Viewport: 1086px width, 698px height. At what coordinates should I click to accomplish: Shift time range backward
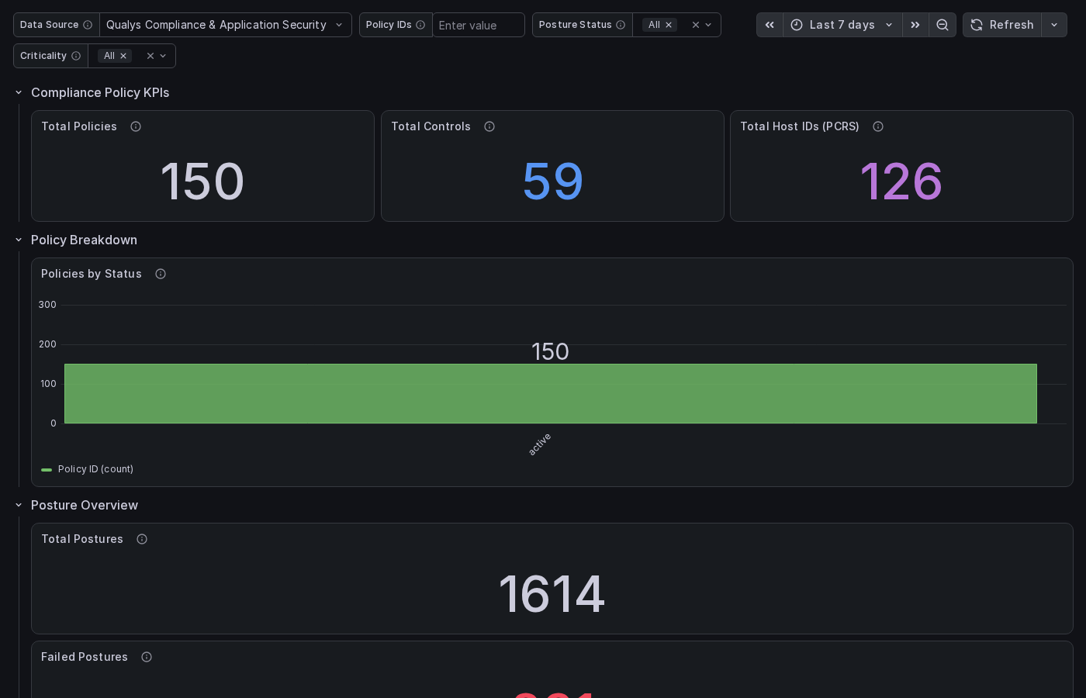click(x=770, y=25)
